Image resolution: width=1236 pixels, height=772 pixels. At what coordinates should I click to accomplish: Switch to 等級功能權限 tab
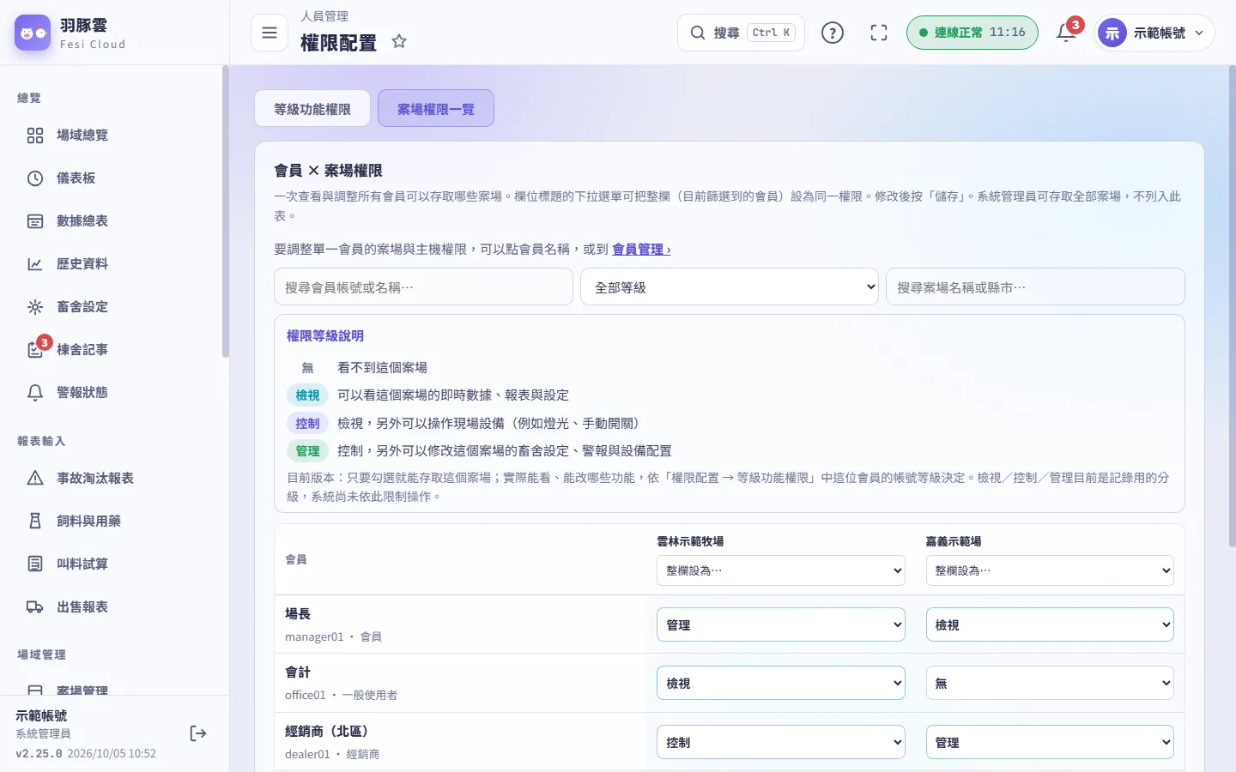pyautogui.click(x=312, y=109)
